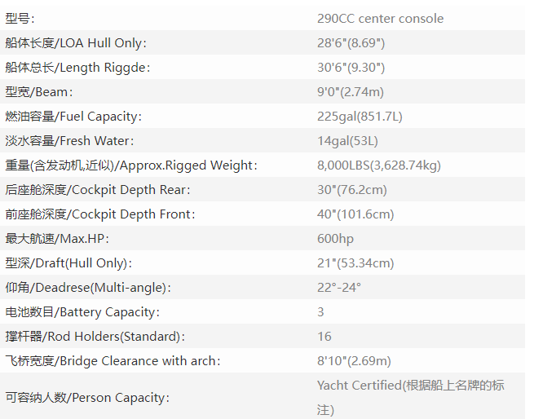
Task: Select the LOA Hull Only label
Action: tap(76, 42)
